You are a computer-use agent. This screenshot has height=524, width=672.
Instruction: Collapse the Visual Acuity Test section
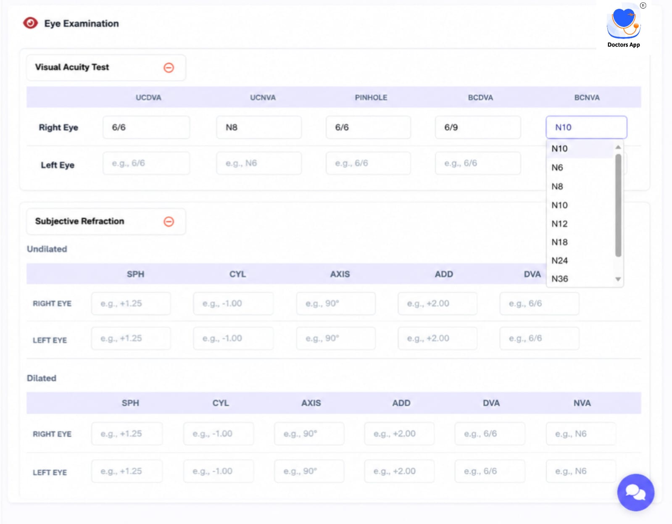169,68
